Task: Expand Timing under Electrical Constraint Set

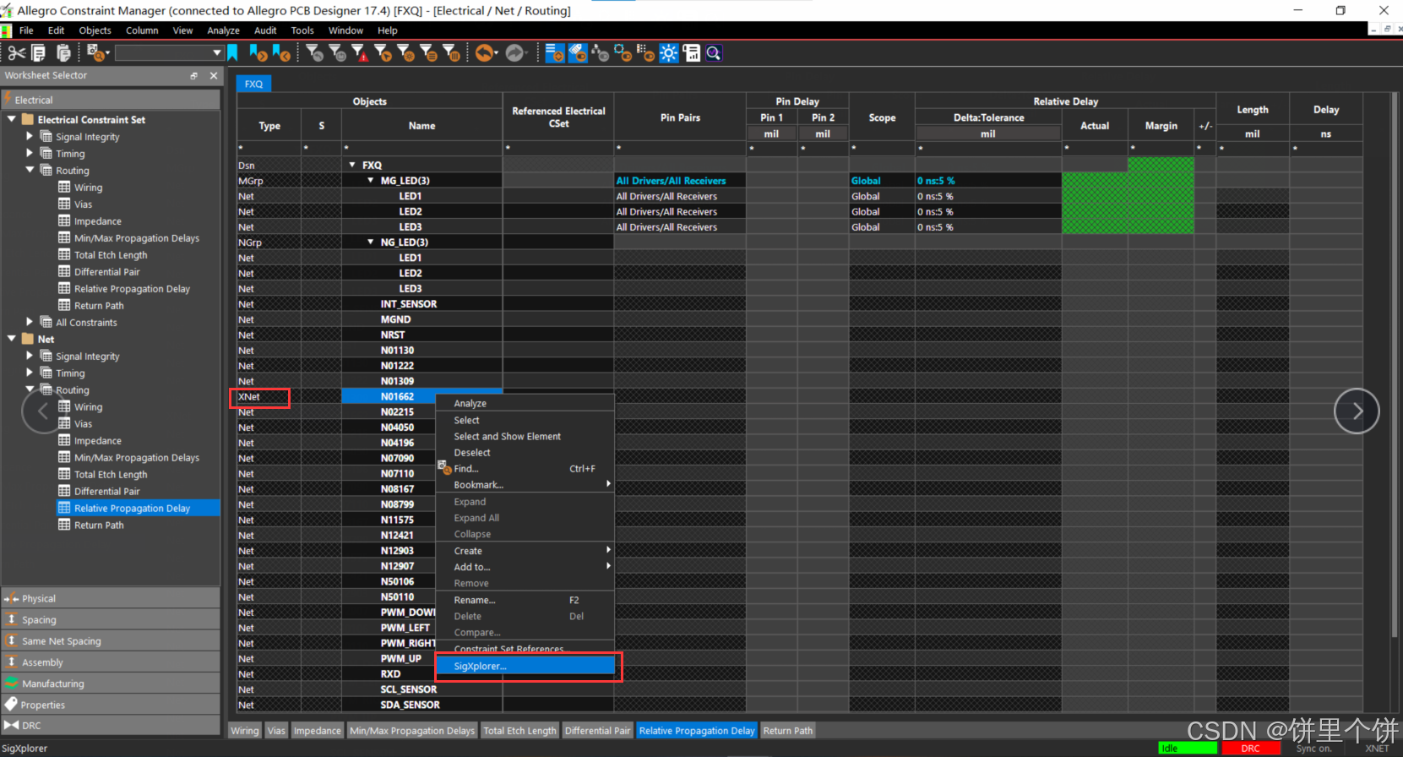Action: [30, 153]
